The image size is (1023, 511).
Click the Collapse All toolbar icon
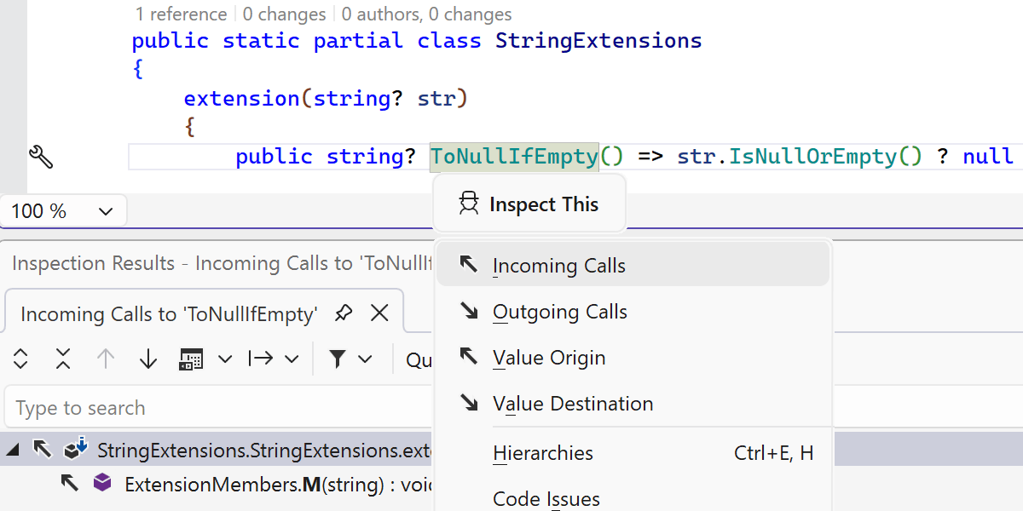click(x=63, y=359)
